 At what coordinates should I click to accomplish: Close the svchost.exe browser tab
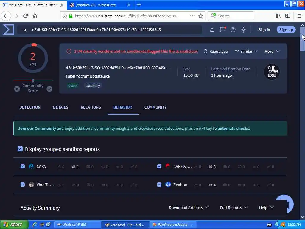[x=129, y=5]
